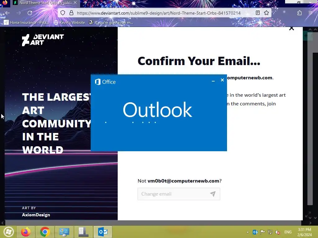
Task: Change the ENG input language indicator
Action: click(288, 232)
